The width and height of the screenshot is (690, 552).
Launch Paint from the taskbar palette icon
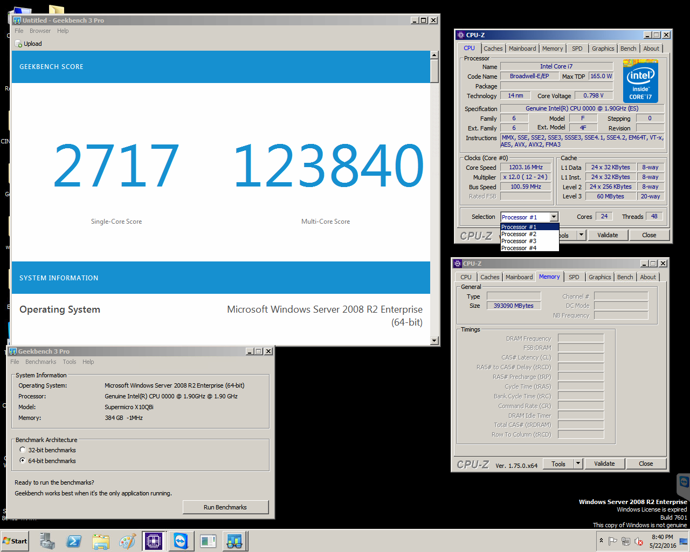(x=127, y=541)
